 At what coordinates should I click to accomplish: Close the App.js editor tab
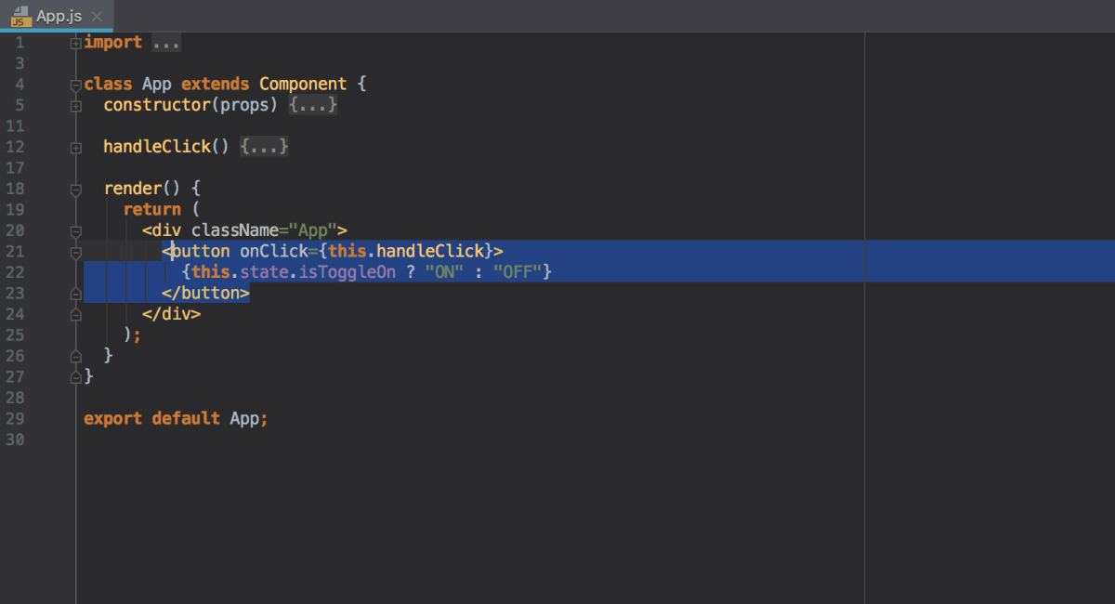(97, 17)
